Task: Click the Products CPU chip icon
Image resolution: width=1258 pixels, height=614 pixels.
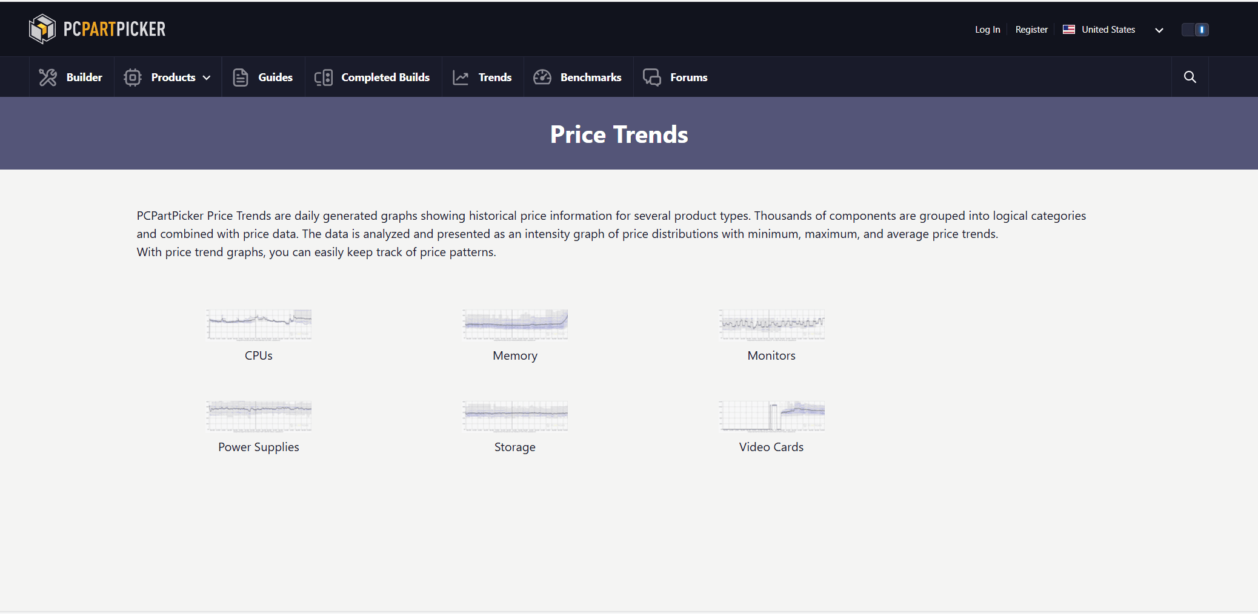Action: 133,78
